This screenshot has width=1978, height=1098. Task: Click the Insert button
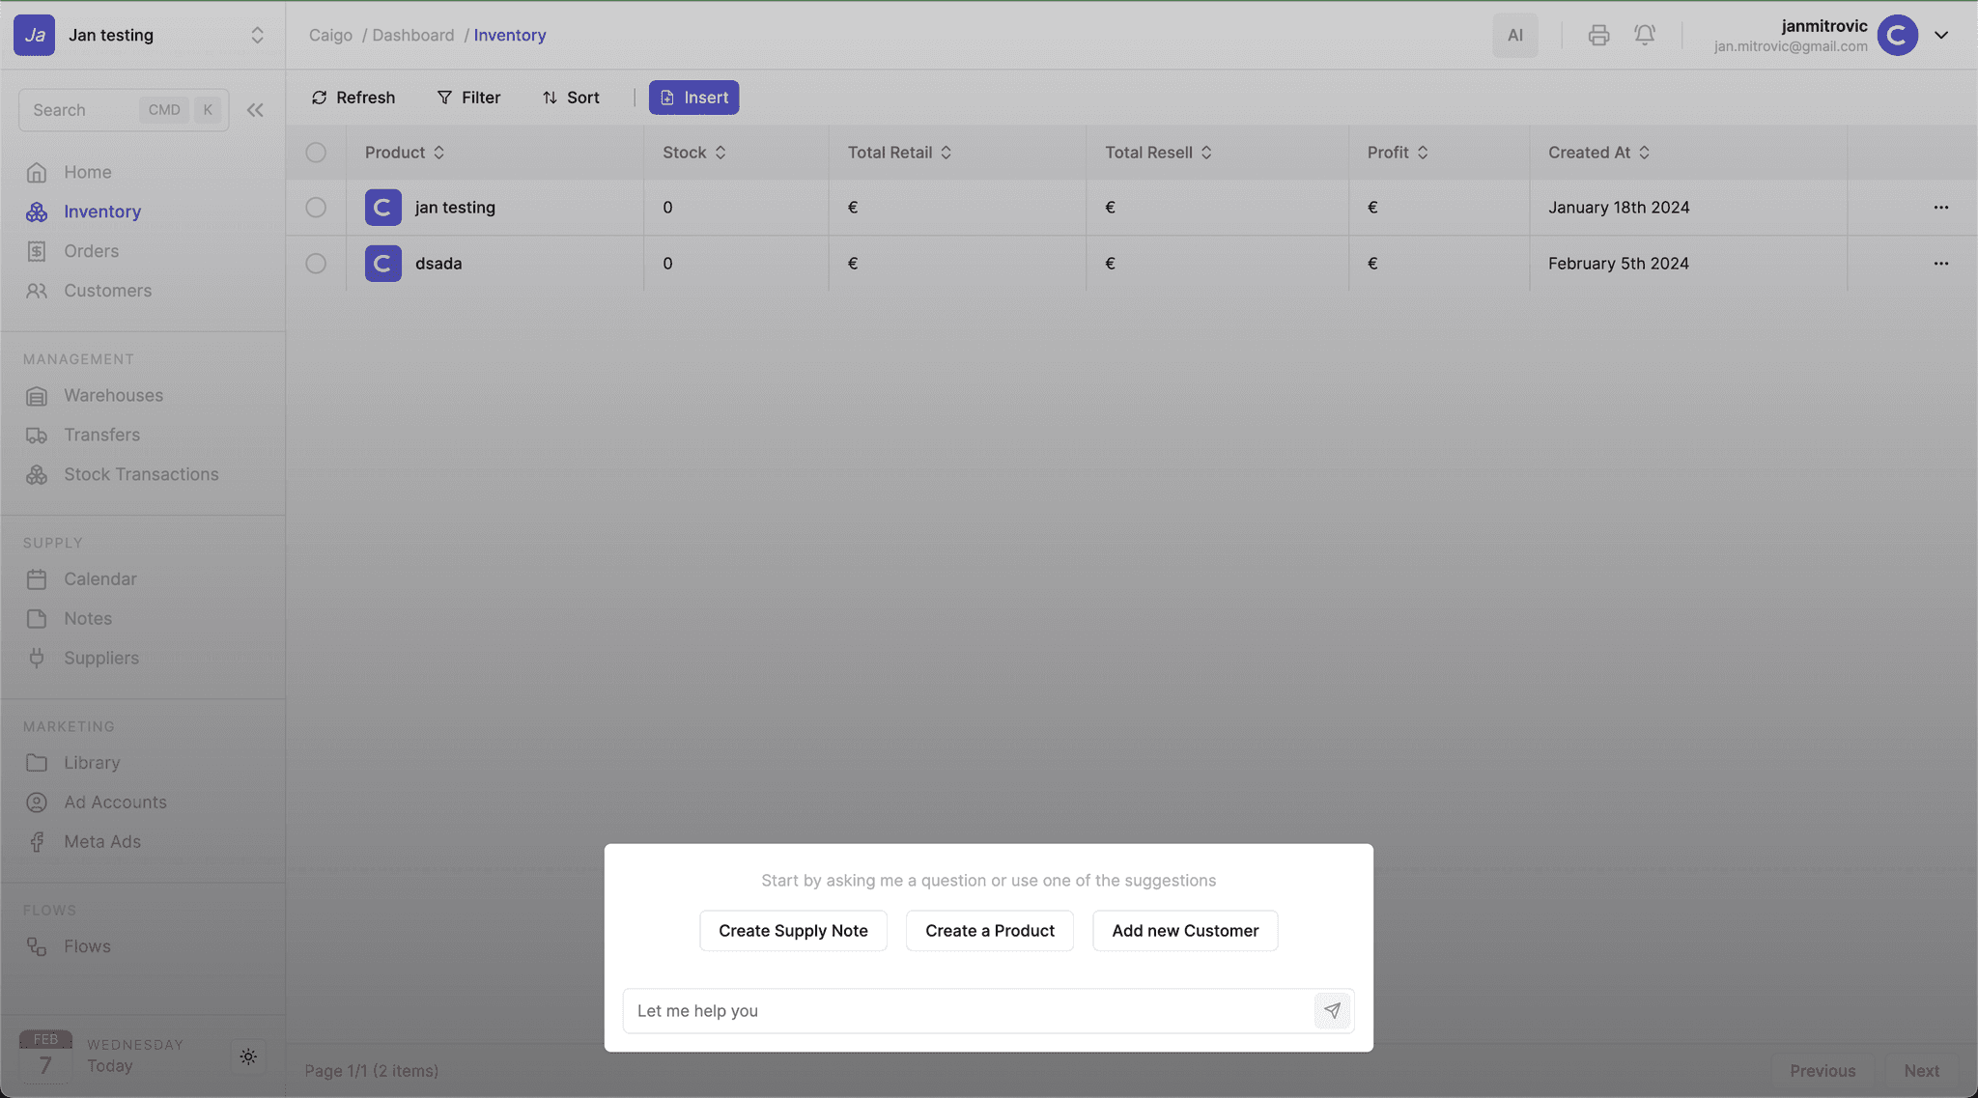(693, 98)
